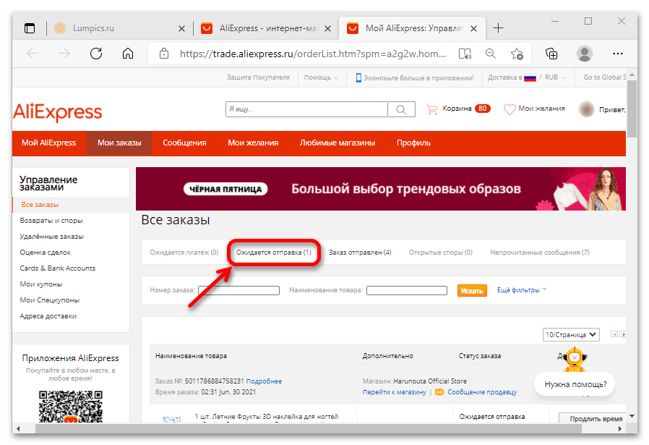Select Ожидается отправка (1) filter
The image size is (649, 445).
pyautogui.click(x=274, y=253)
